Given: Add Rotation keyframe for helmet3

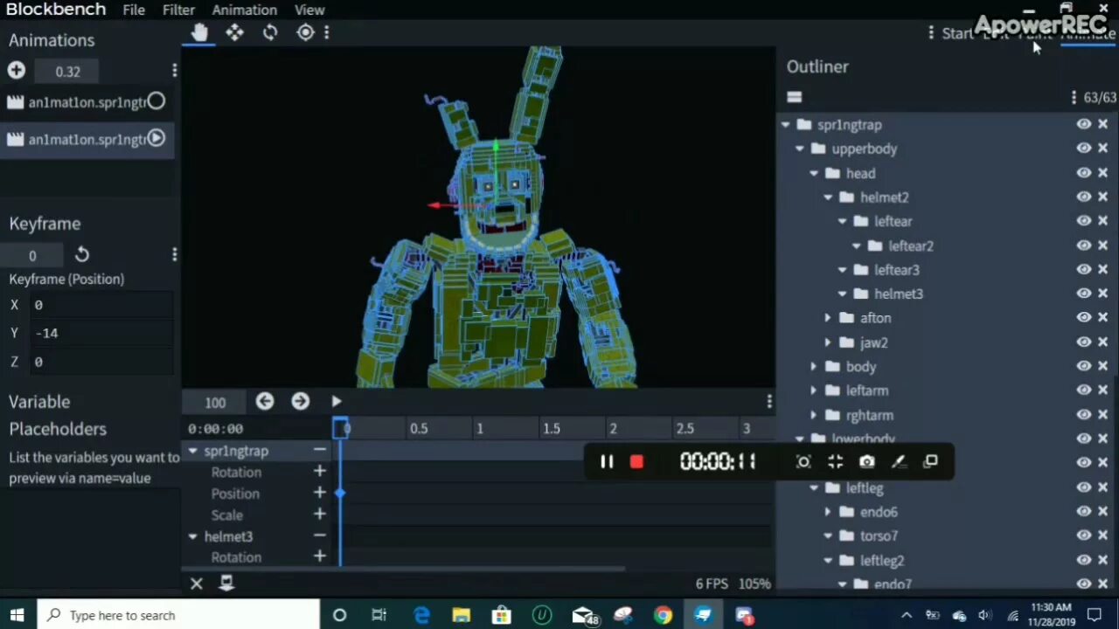Looking at the screenshot, I should pyautogui.click(x=319, y=556).
